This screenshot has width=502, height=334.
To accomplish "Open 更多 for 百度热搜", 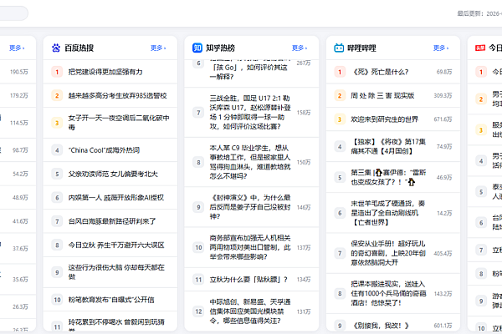I will [x=158, y=48].
